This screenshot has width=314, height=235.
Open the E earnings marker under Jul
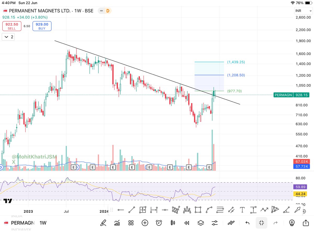point(74,167)
